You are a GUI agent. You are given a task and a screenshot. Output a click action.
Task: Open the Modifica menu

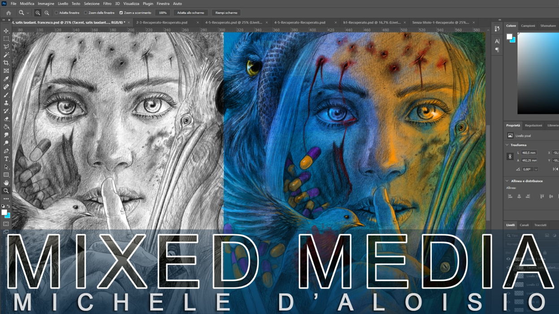click(27, 4)
